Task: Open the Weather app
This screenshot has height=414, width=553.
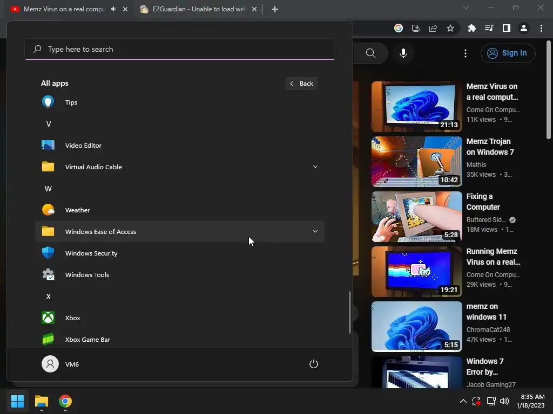Action: point(179,210)
